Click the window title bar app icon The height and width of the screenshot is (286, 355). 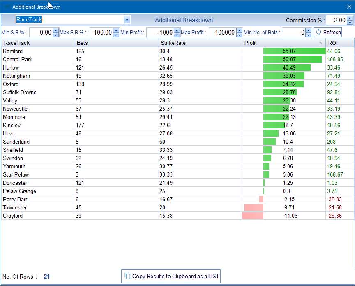pyautogui.click(x=7, y=7)
